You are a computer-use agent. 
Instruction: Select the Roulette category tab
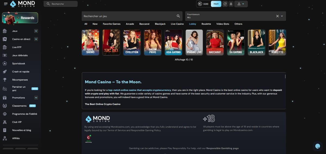click(206, 24)
